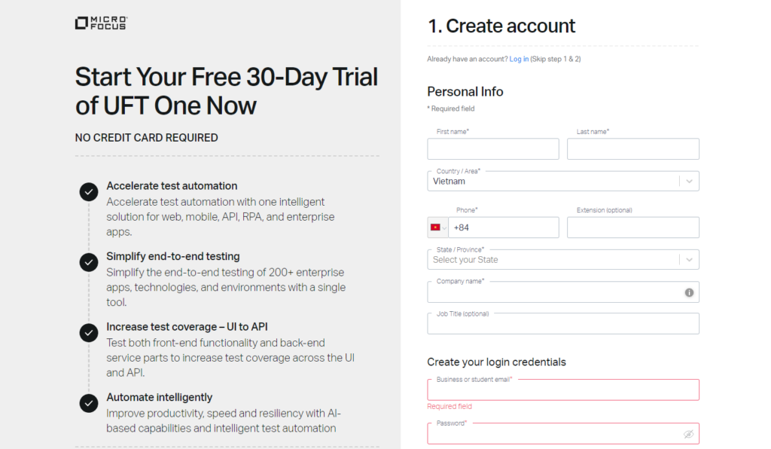Click checkmark icon beside Accelerate test automation
The height and width of the screenshot is (449, 771).
pyautogui.click(x=89, y=192)
